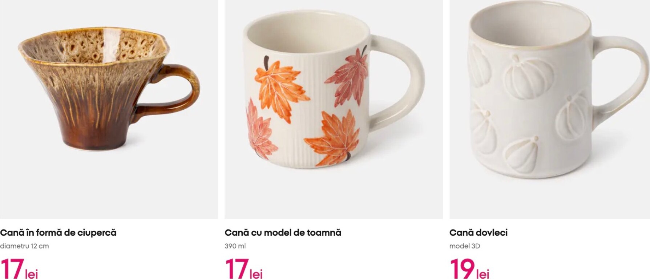Click the title 'Cană cu model de toamnă'
The width and height of the screenshot is (650, 279).
(283, 232)
